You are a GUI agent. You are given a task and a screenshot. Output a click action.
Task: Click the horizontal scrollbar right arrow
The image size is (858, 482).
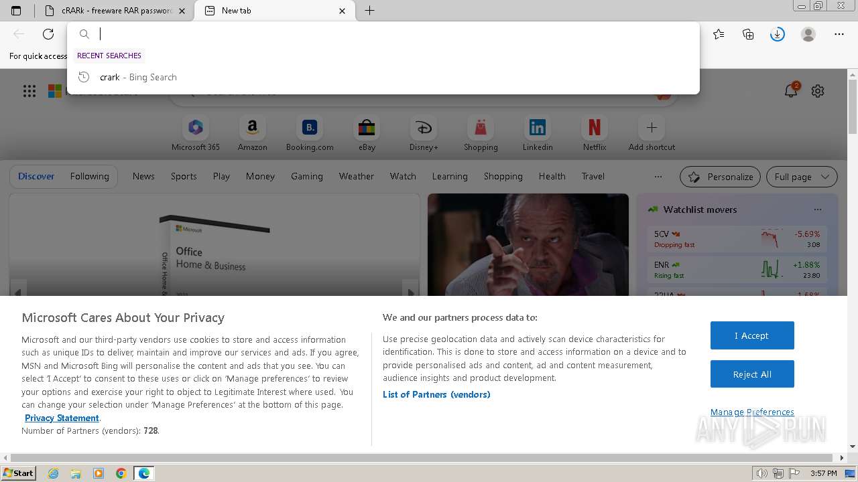[843, 458]
